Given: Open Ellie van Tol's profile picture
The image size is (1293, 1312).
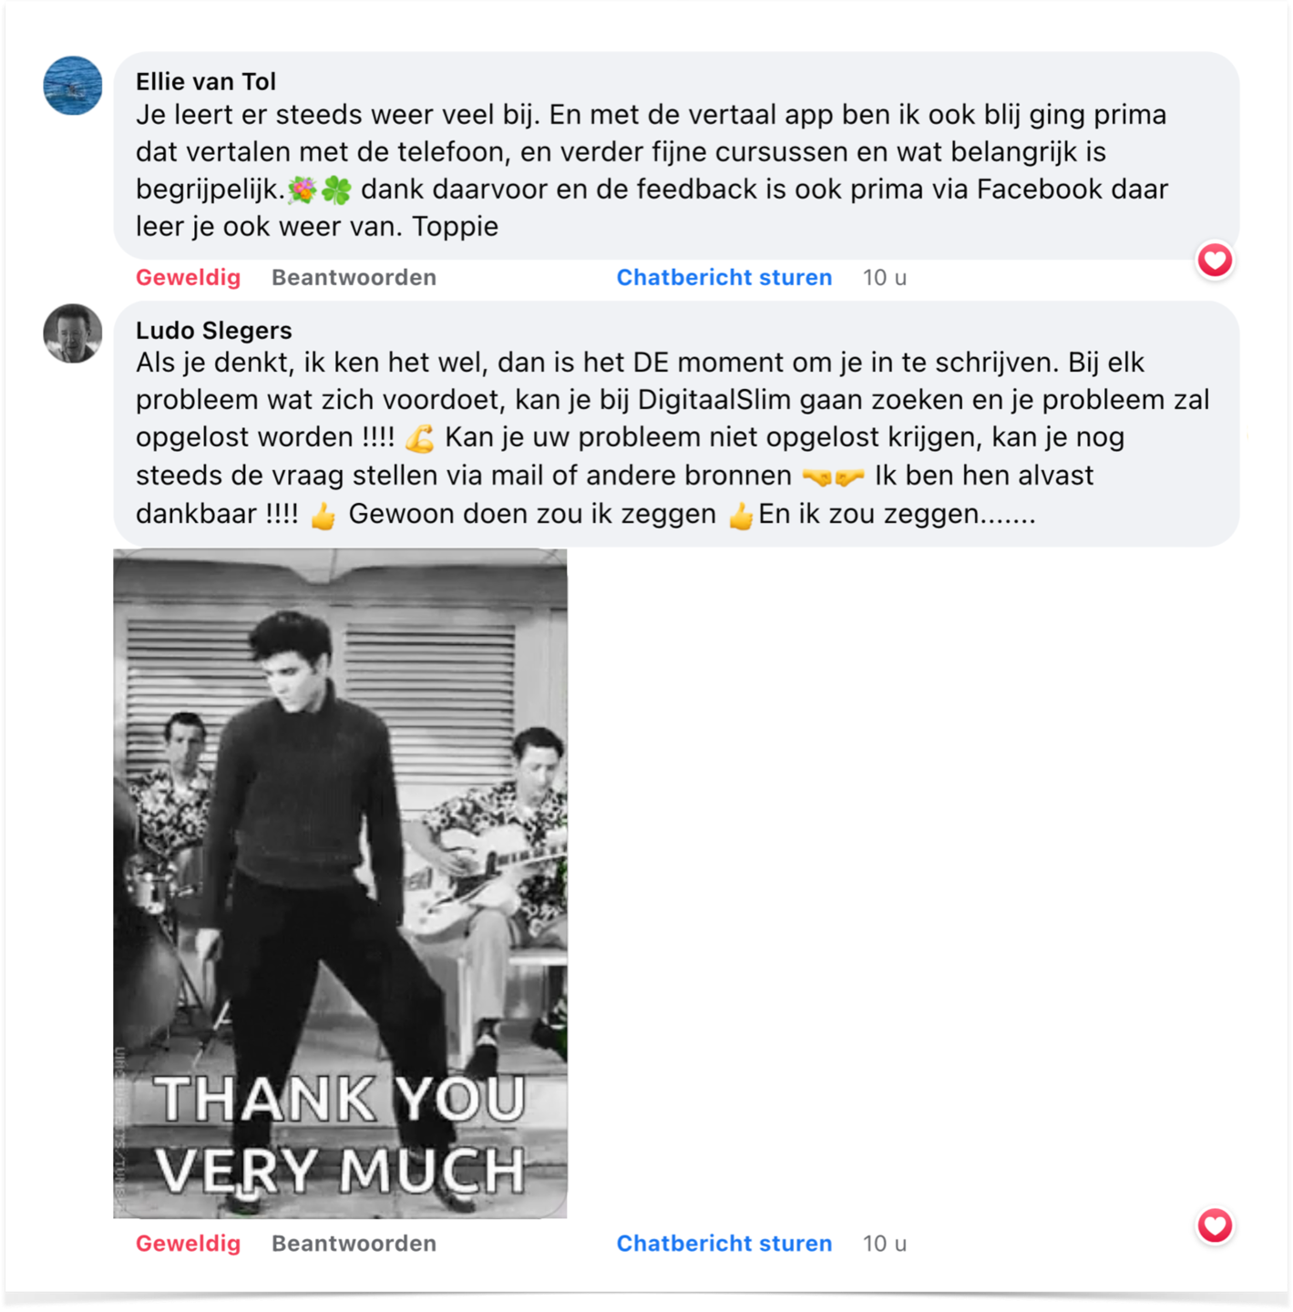Looking at the screenshot, I should pos(73,86).
